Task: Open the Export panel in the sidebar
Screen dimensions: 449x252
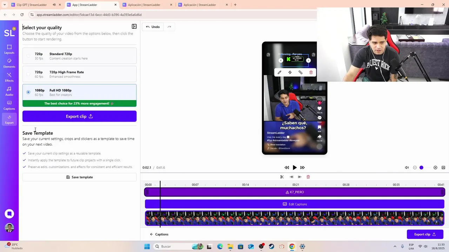Action: 9,119
